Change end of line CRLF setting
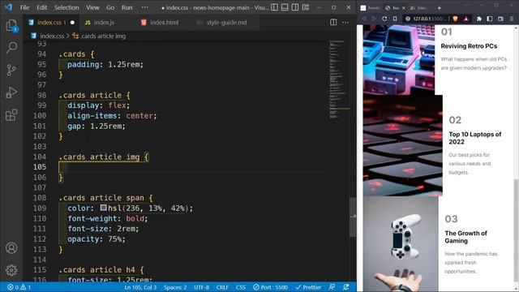This screenshot has width=519, height=292. (222, 287)
